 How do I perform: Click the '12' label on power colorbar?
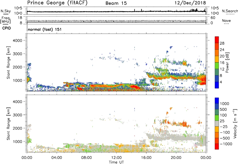tap(222, 69)
